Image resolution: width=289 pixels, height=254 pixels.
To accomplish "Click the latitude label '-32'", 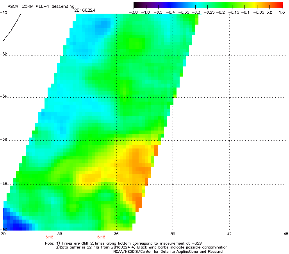I will (3, 54).
